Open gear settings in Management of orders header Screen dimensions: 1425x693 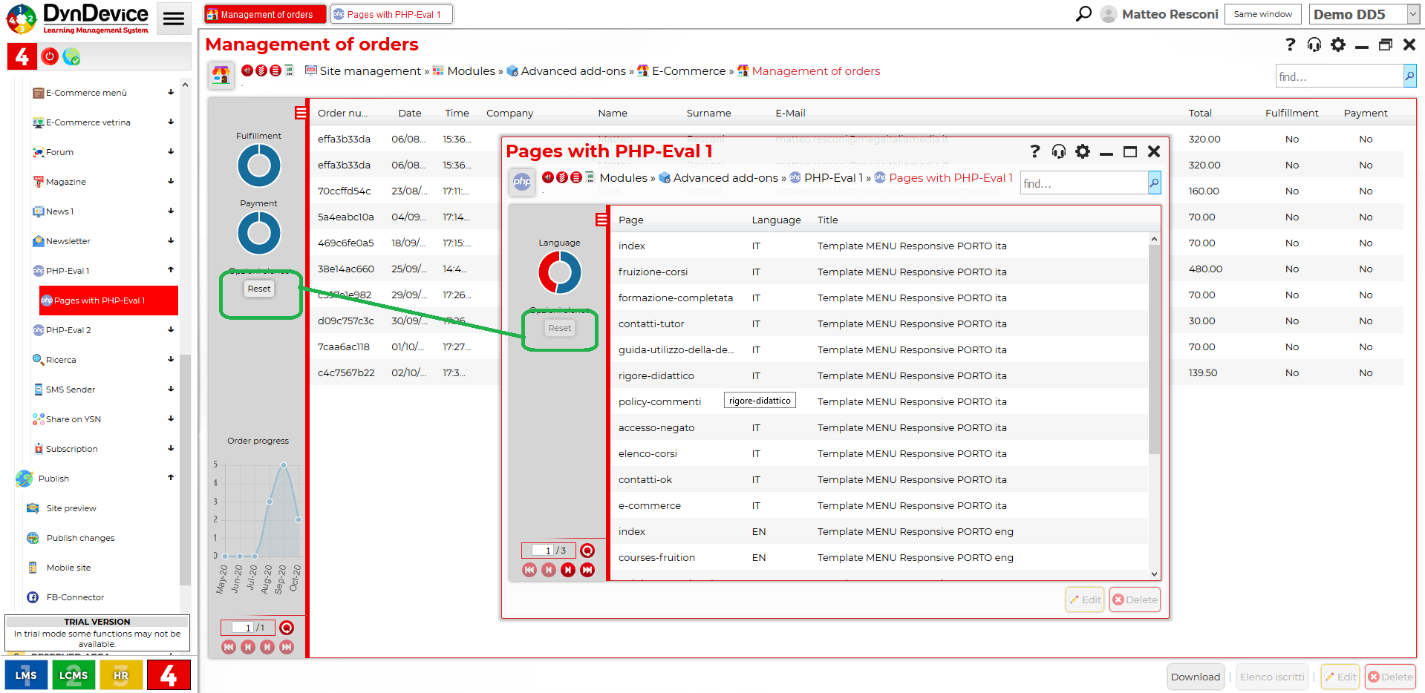point(1337,45)
